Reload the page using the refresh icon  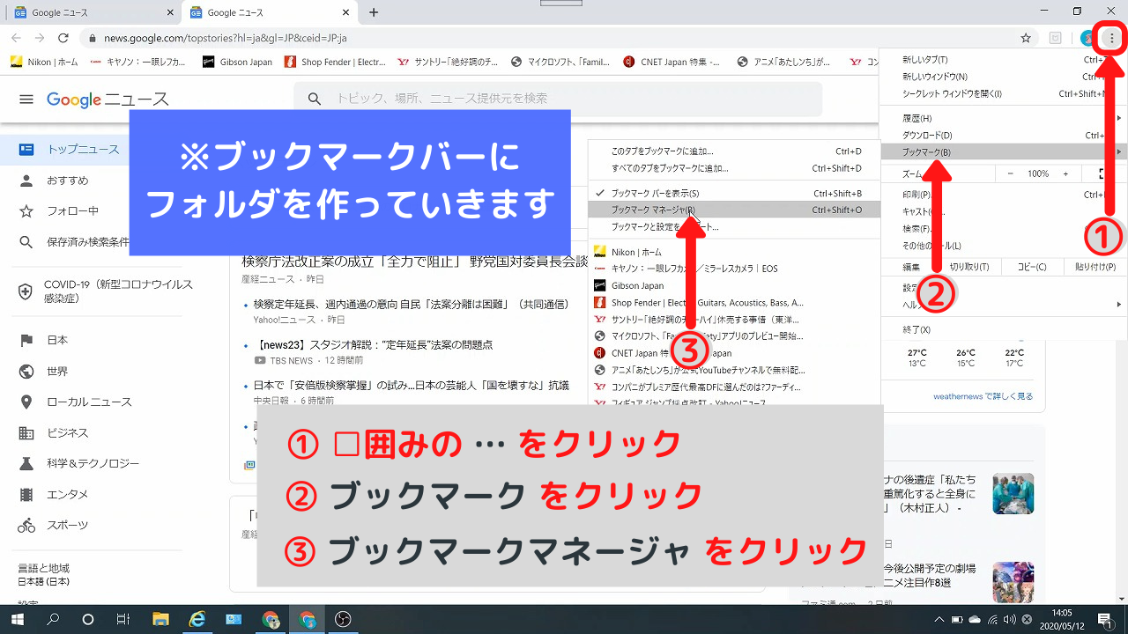click(x=63, y=38)
